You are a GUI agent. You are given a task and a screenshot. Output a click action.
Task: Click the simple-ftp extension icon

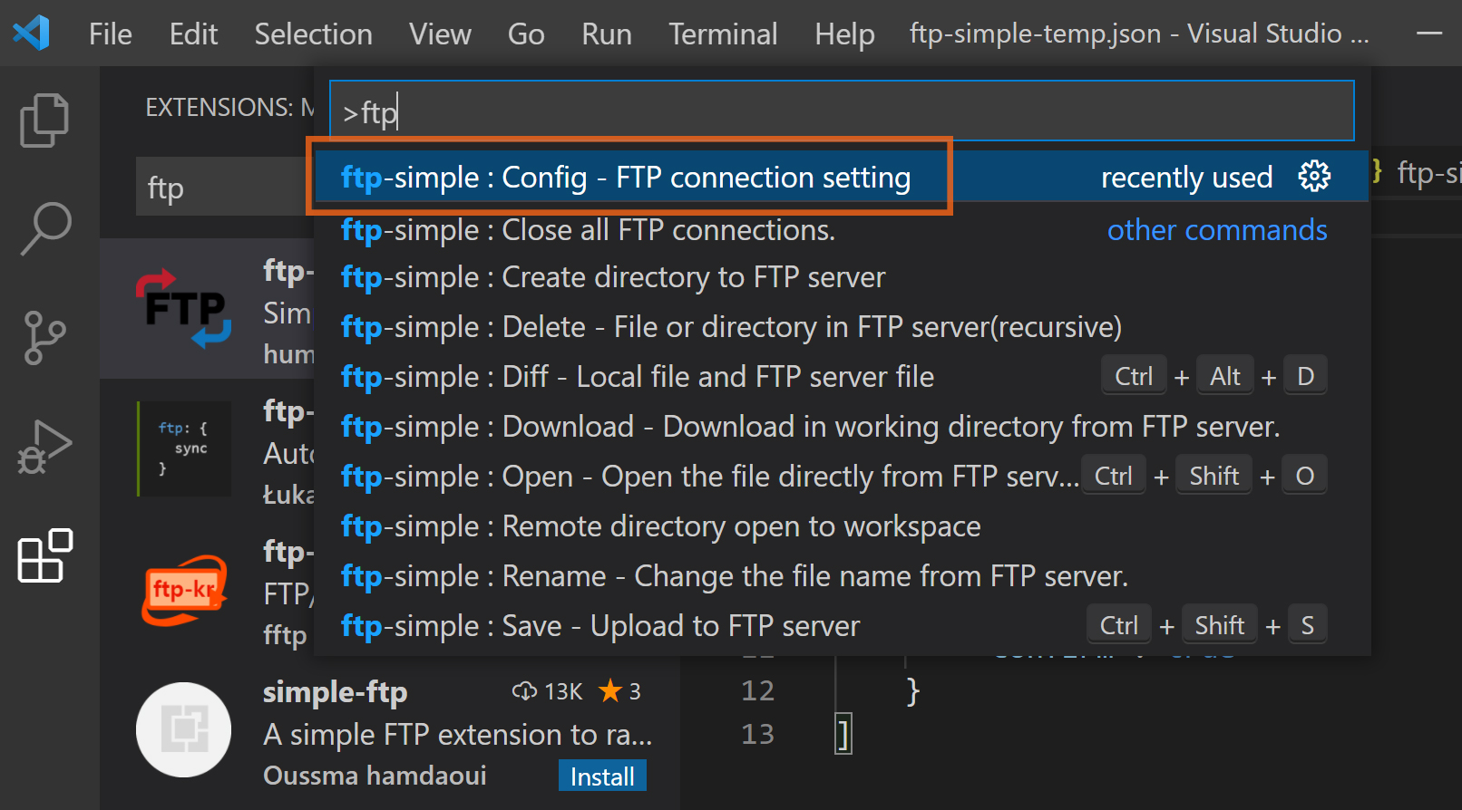184,729
